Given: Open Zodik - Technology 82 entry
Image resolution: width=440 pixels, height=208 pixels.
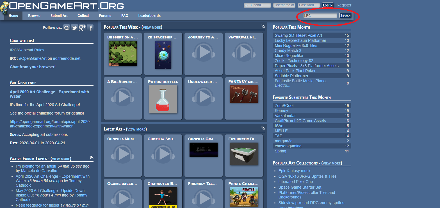Looking at the screenshot, I should (x=294, y=61).
